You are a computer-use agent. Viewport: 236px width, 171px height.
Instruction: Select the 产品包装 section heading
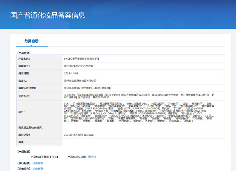click(x=24, y=152)
